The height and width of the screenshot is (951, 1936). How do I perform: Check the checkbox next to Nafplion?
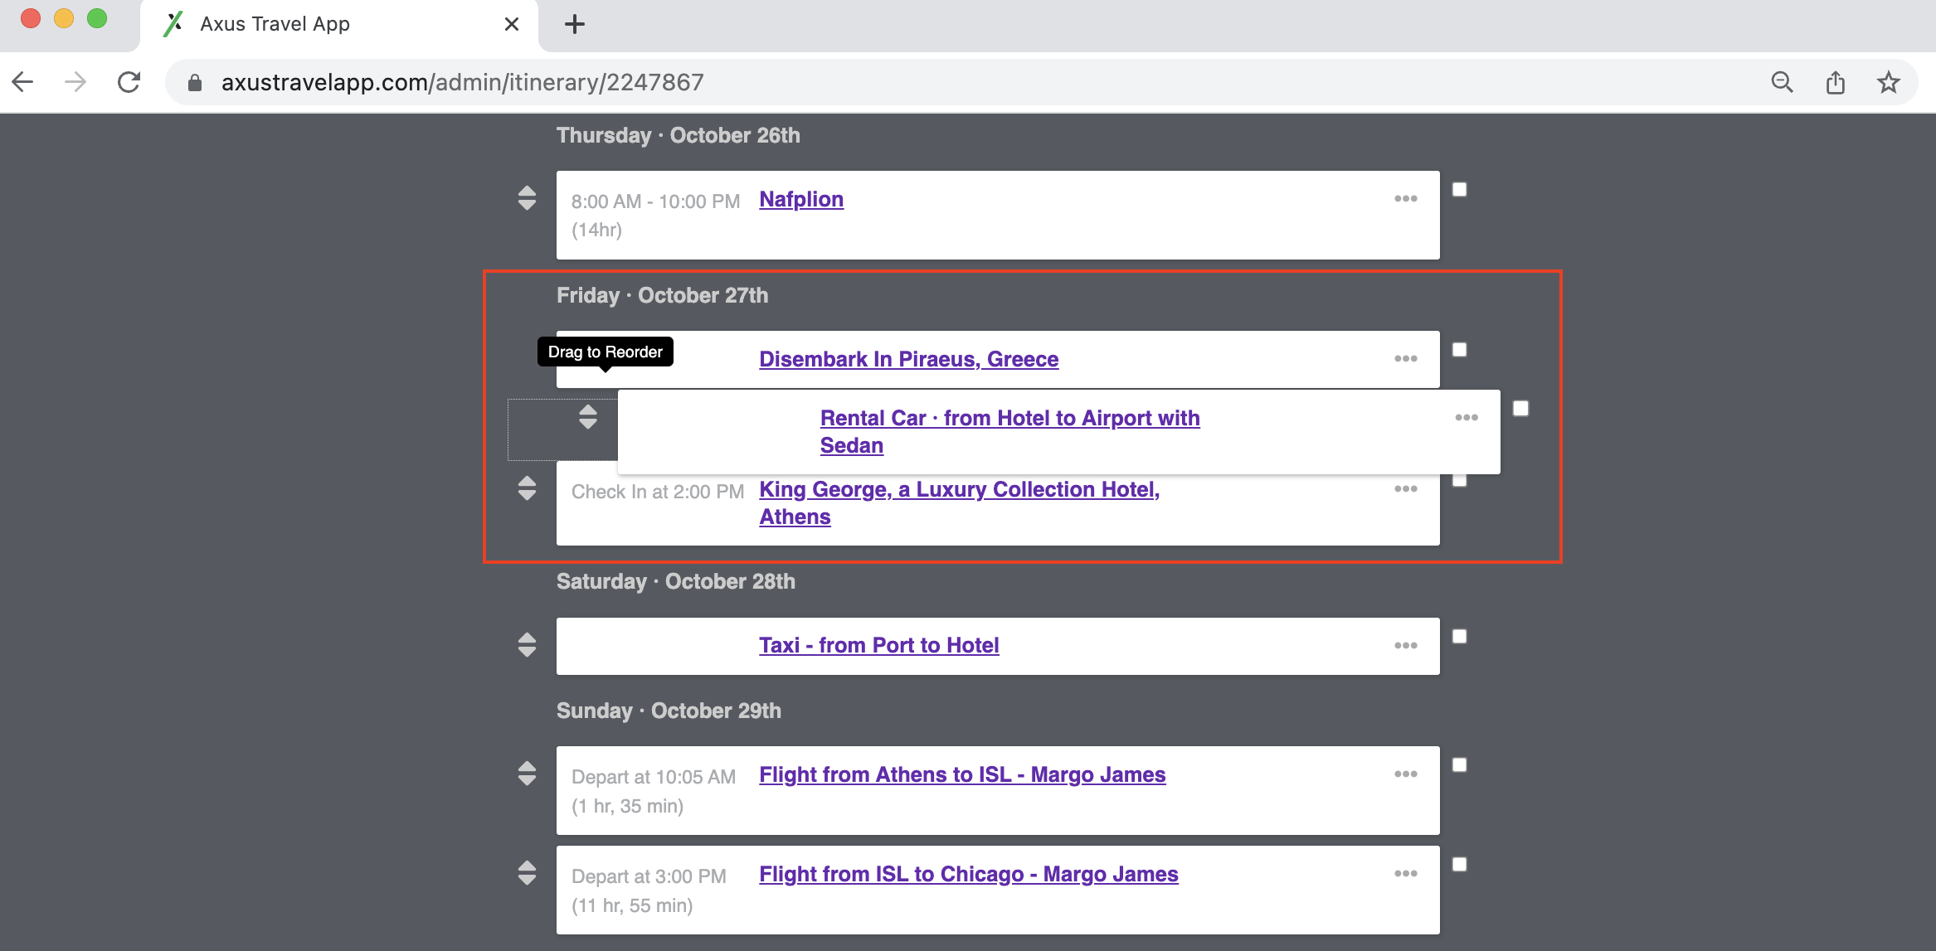pos(1460,189)
